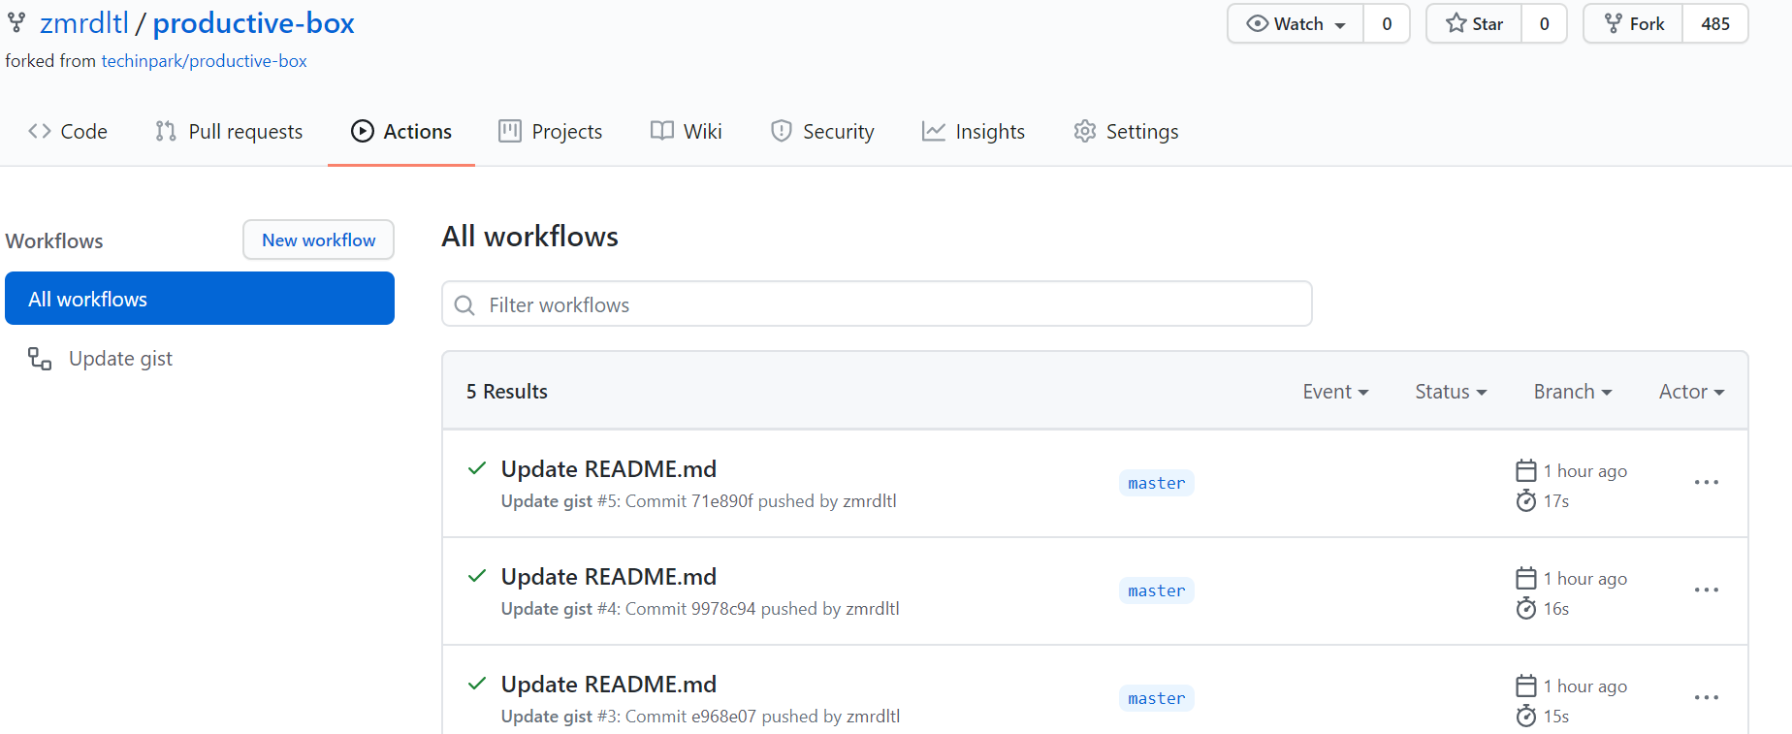Click the Code tab angle-brackets icon

pyautogui.click(x=40, y=131)
